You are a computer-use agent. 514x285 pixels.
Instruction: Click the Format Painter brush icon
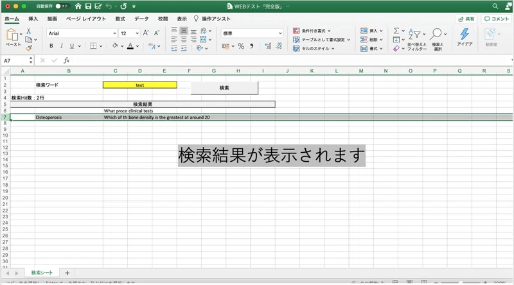pos(29,49)
